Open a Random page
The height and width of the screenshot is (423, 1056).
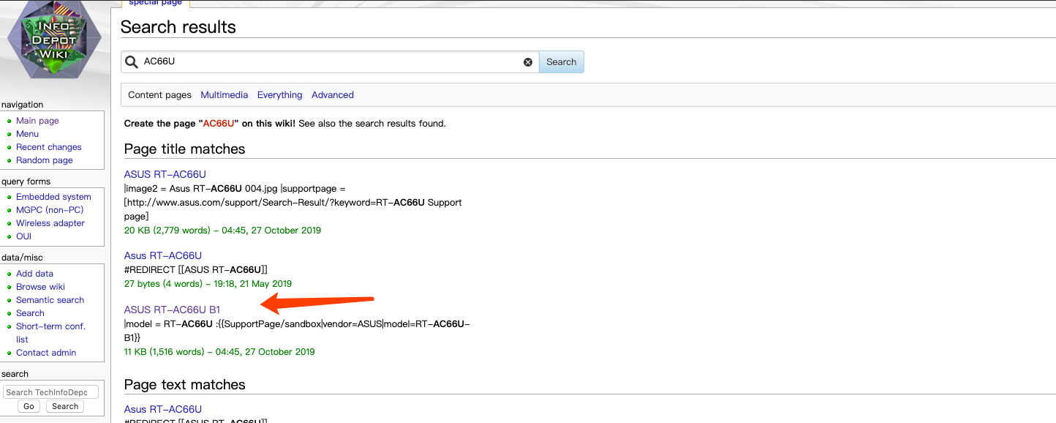pos(45,160)
